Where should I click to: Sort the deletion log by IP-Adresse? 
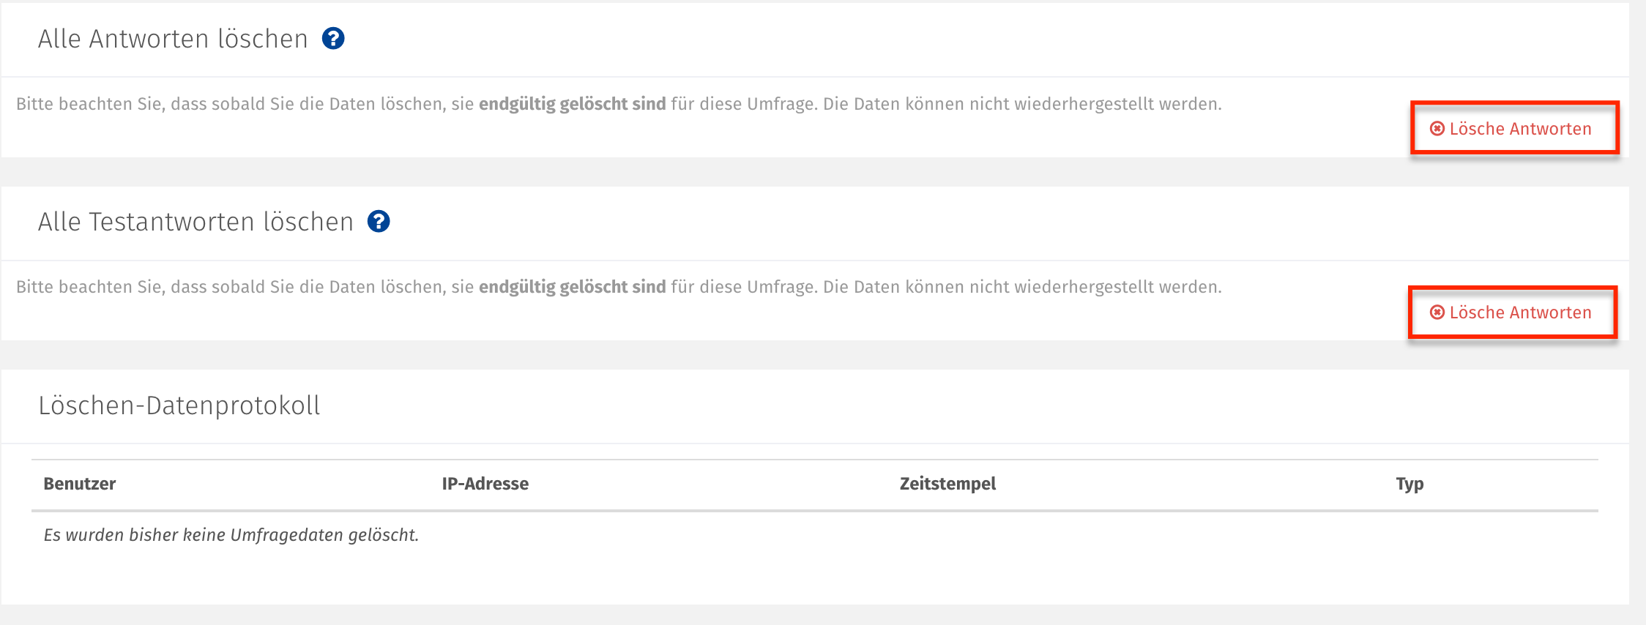[485, 483]
